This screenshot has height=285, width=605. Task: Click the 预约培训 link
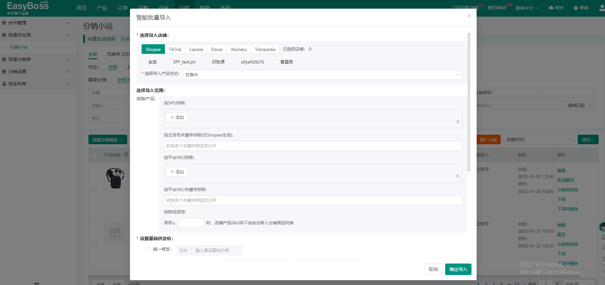[497, 8]
